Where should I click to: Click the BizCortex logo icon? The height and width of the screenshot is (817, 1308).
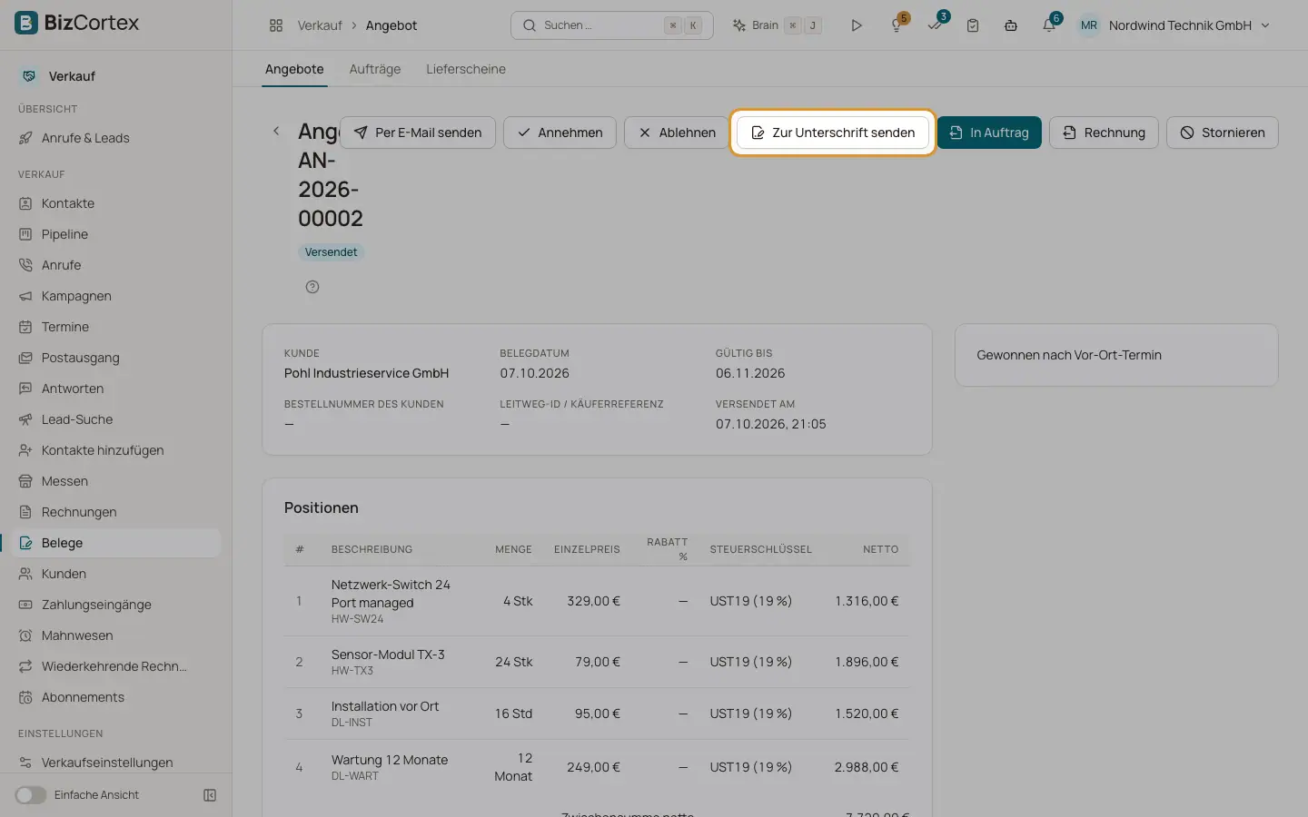(x=26, y=23)
